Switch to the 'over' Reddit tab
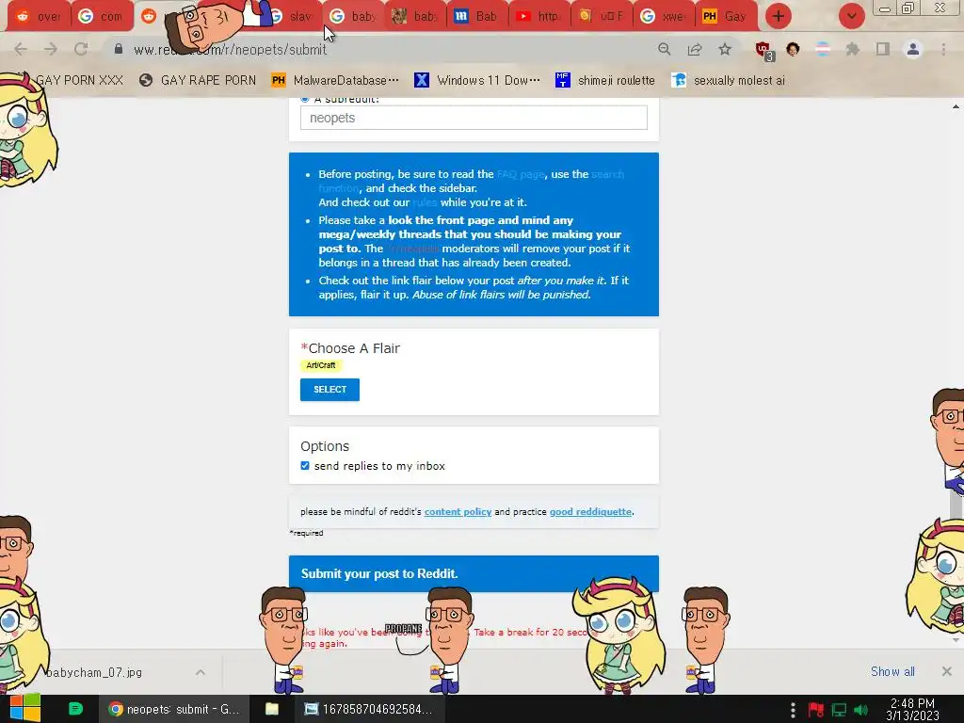 point(39,16)
